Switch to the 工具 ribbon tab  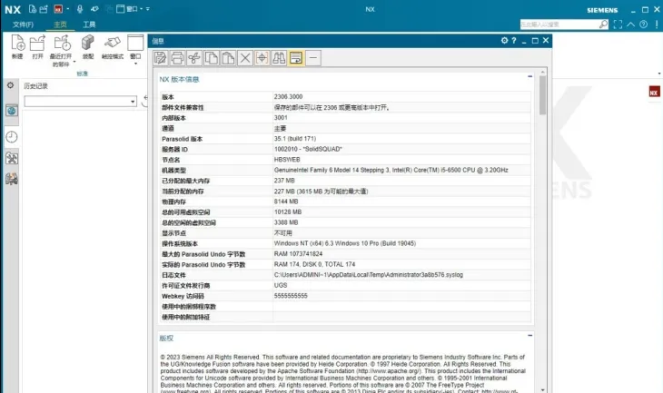[x=89, y=25]
